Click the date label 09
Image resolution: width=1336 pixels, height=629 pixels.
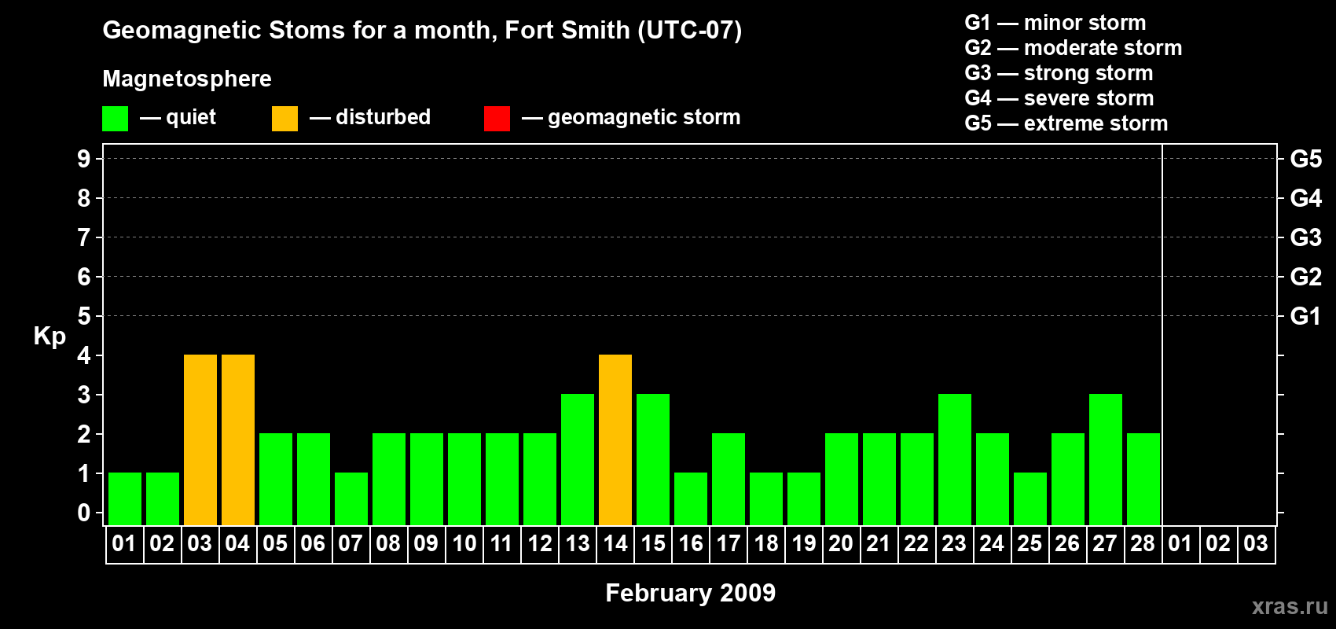click(x=426, y=543)
